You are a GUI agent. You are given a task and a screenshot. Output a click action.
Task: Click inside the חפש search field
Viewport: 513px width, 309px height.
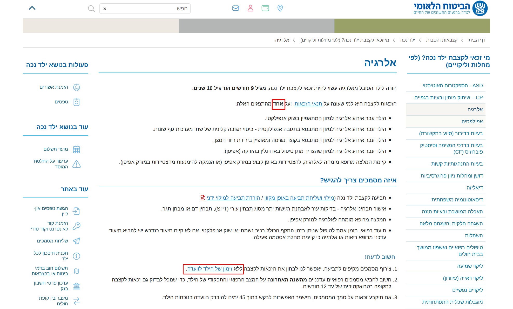coord(148,9)
